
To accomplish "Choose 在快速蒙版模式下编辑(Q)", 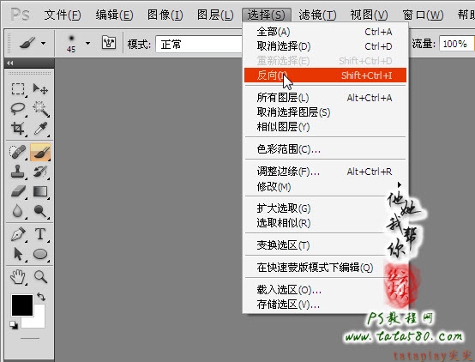I will click(325, 268).
